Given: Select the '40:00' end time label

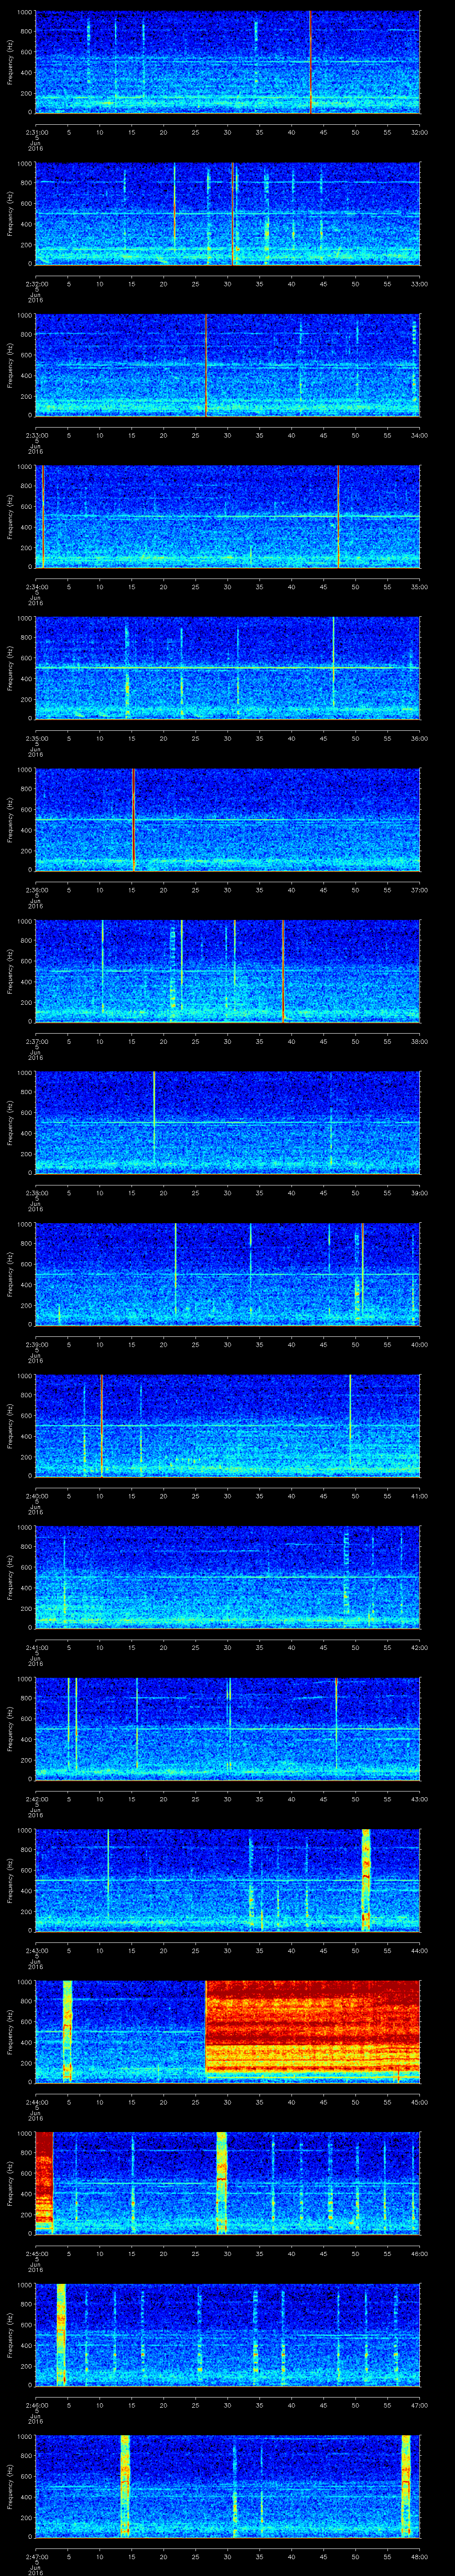Looking at the screenshot, I should [x=419, y=1344].
